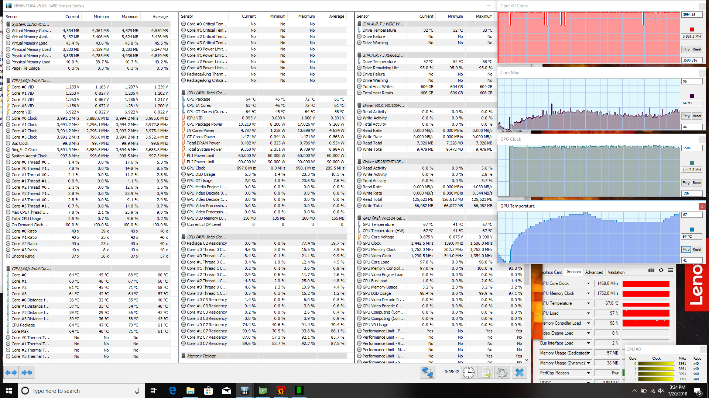The width and height of the screenshot is (709, 398).
Task: Click the reset min/max clock icon
Action: tap(468, 373)
